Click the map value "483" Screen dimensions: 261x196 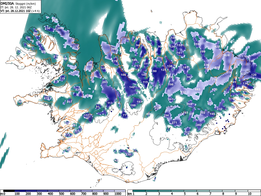click(210, 103)
